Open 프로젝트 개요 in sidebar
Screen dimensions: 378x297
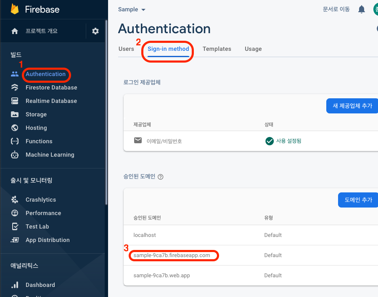pyautogui.click(x=42, y=31)
